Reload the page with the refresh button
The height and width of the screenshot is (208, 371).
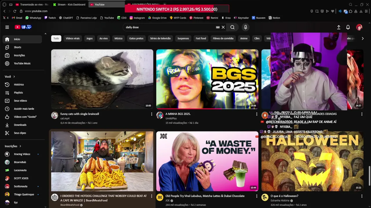(15, 11)
